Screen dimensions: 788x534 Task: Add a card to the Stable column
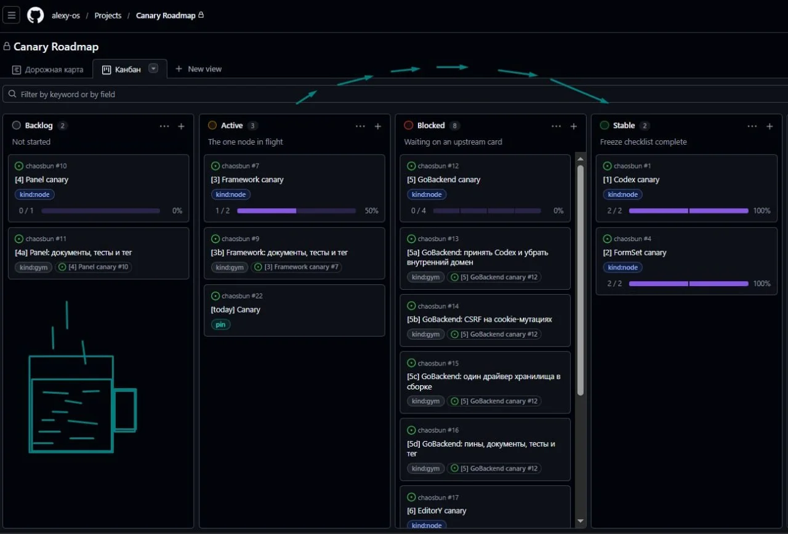[770, 126]
